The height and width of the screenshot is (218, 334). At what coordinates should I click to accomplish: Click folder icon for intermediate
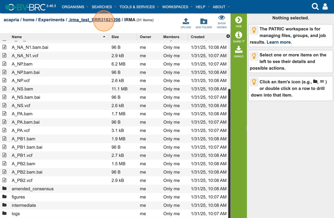coord(4,205)
